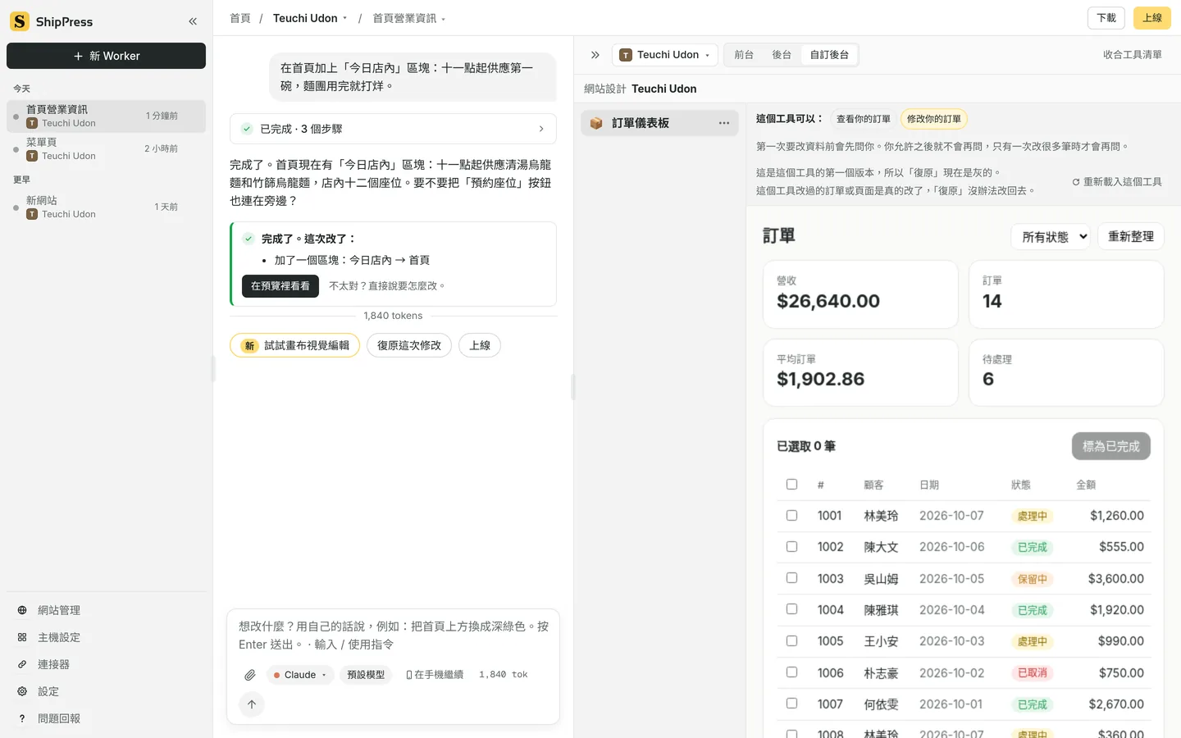1181x738 pixels.
Task: Click the 重新整理 button
Action: tap(1130, 237)
